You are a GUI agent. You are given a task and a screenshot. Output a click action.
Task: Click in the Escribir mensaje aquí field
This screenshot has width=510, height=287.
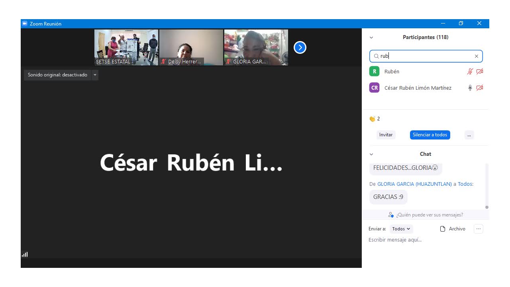click(426, 240)
